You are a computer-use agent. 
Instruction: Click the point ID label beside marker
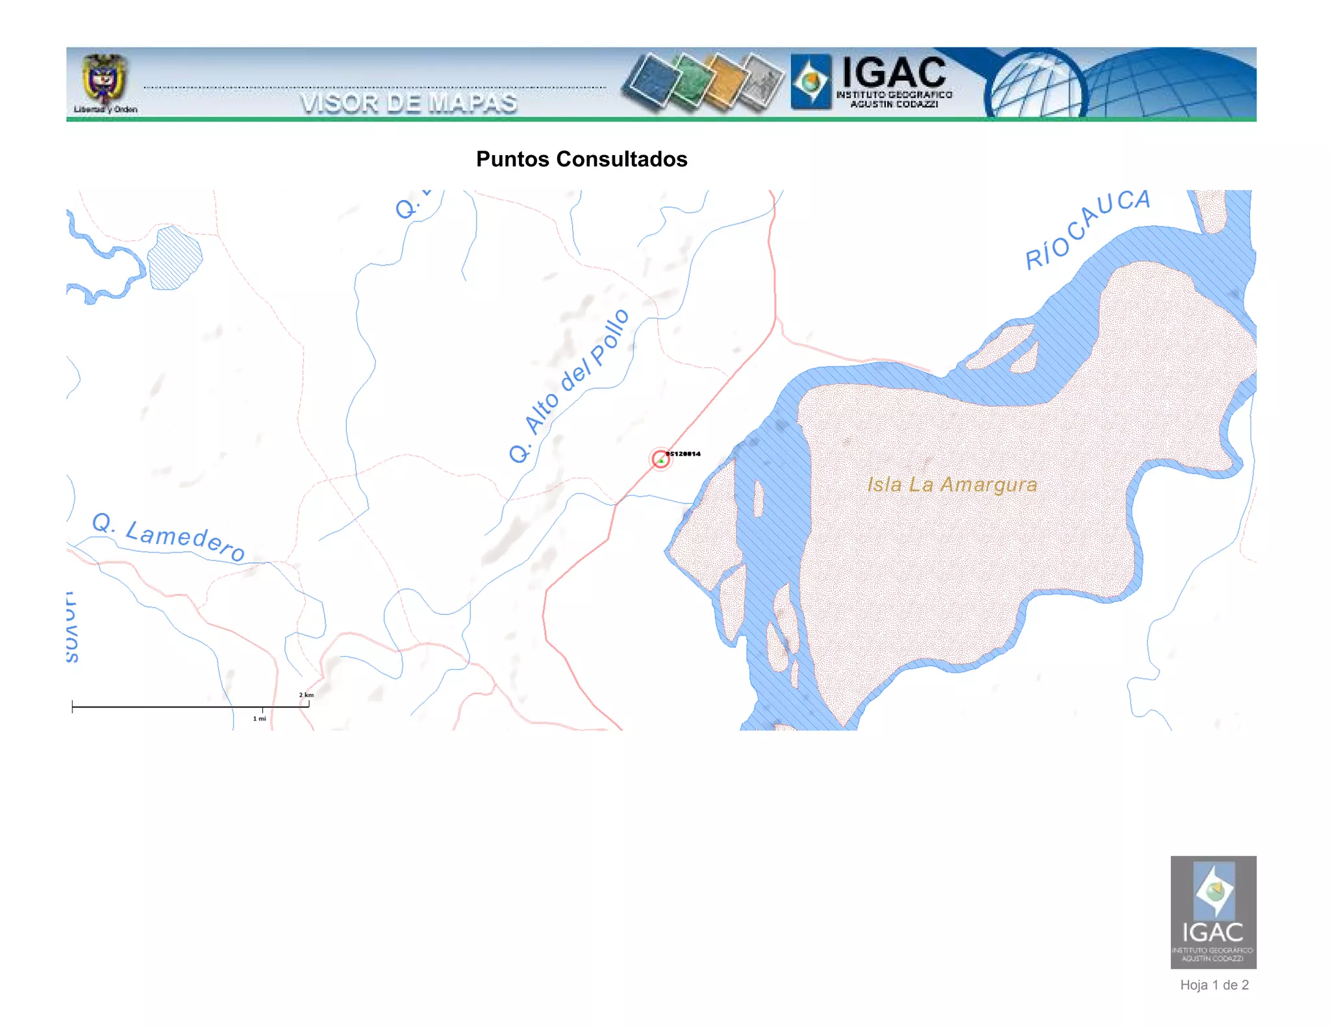(684, 454)
